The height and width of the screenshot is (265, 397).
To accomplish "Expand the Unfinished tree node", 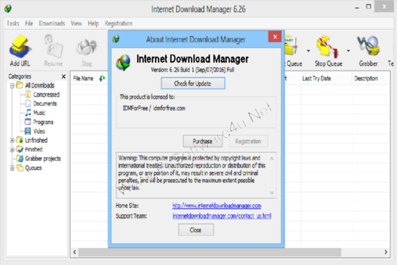I will pos(12,140).
